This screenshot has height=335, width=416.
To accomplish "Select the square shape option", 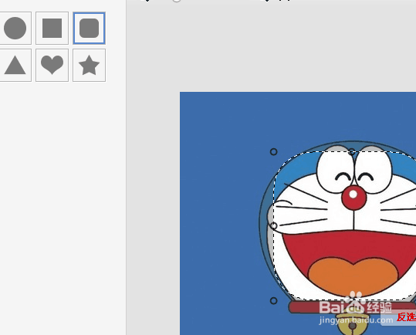I will pos(52,28).
